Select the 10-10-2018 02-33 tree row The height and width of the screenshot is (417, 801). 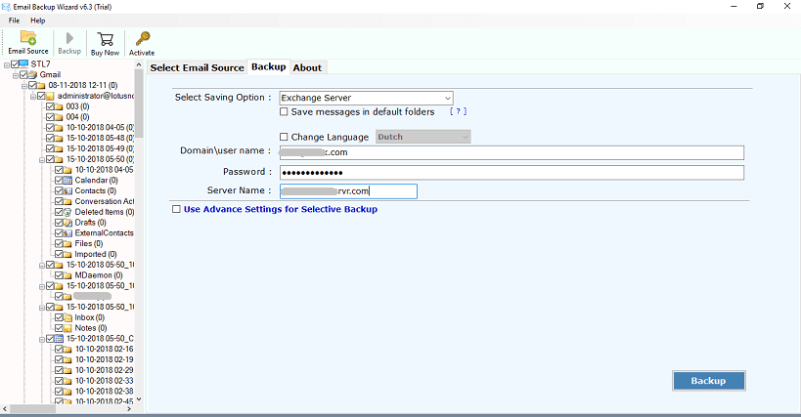104,381
